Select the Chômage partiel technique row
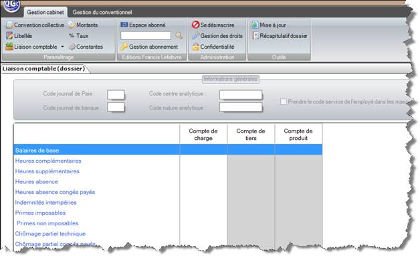 coord(168,233)
